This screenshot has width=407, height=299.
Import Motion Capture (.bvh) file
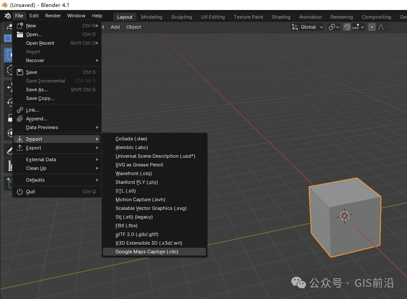click(x=155, y=199)
